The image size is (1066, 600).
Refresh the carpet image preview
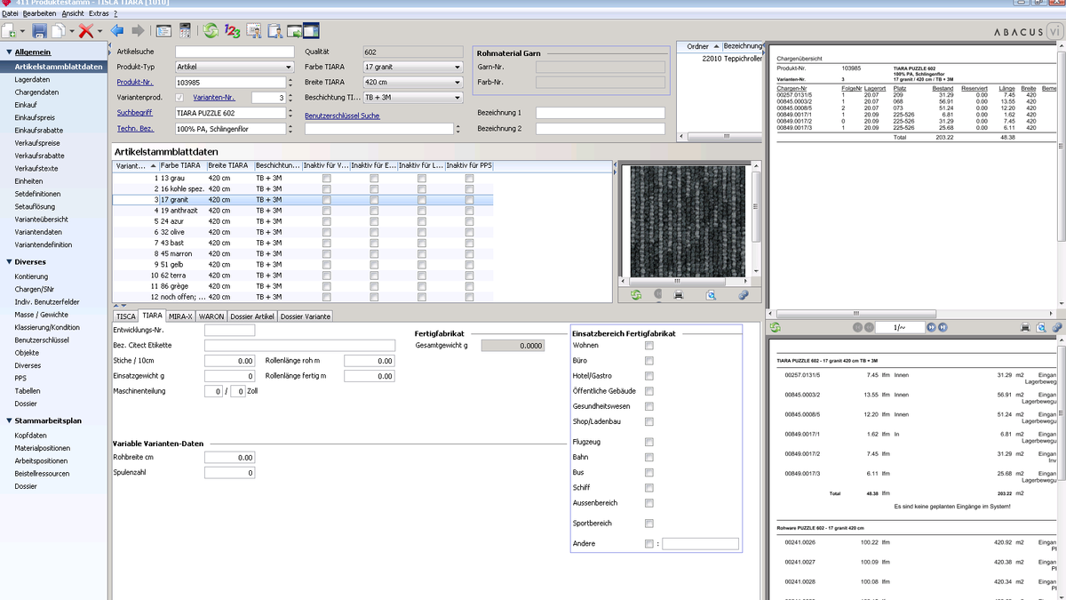pos(636,294)
